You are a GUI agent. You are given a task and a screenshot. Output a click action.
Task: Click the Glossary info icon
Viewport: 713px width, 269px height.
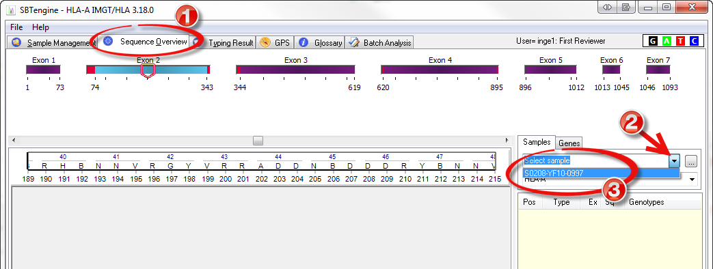click(304, 43)
